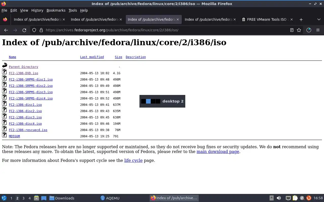Close the FREE VMware Tools ISO tab

(x=292, y=19)
